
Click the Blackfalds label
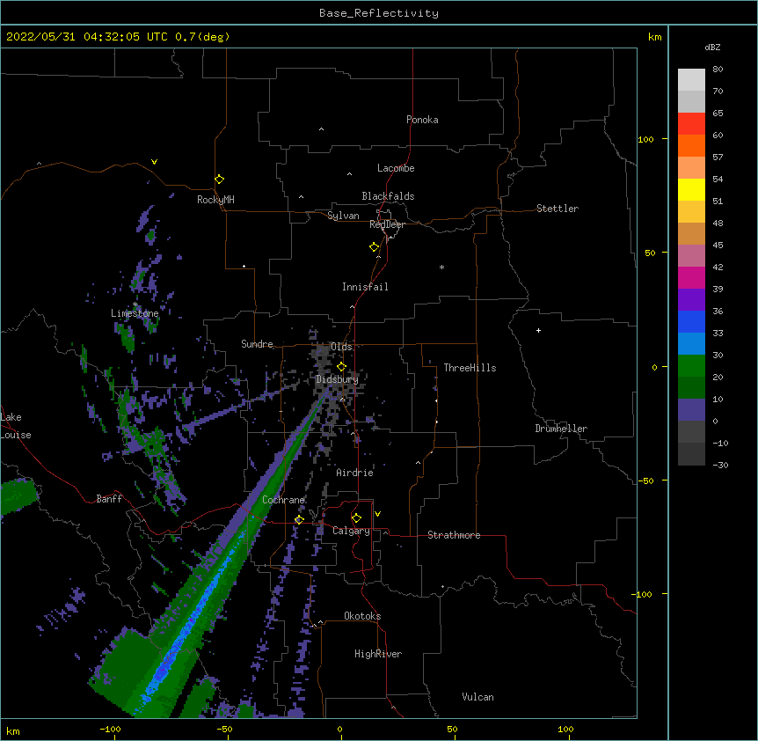(x=388, y=196)
